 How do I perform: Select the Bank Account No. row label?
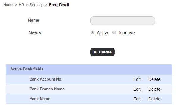pyautogui.click(x=46, y=79)
